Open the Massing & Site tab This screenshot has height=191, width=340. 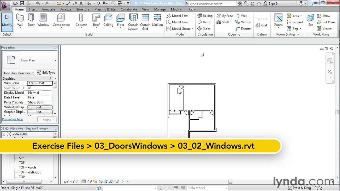coord(105,9)
